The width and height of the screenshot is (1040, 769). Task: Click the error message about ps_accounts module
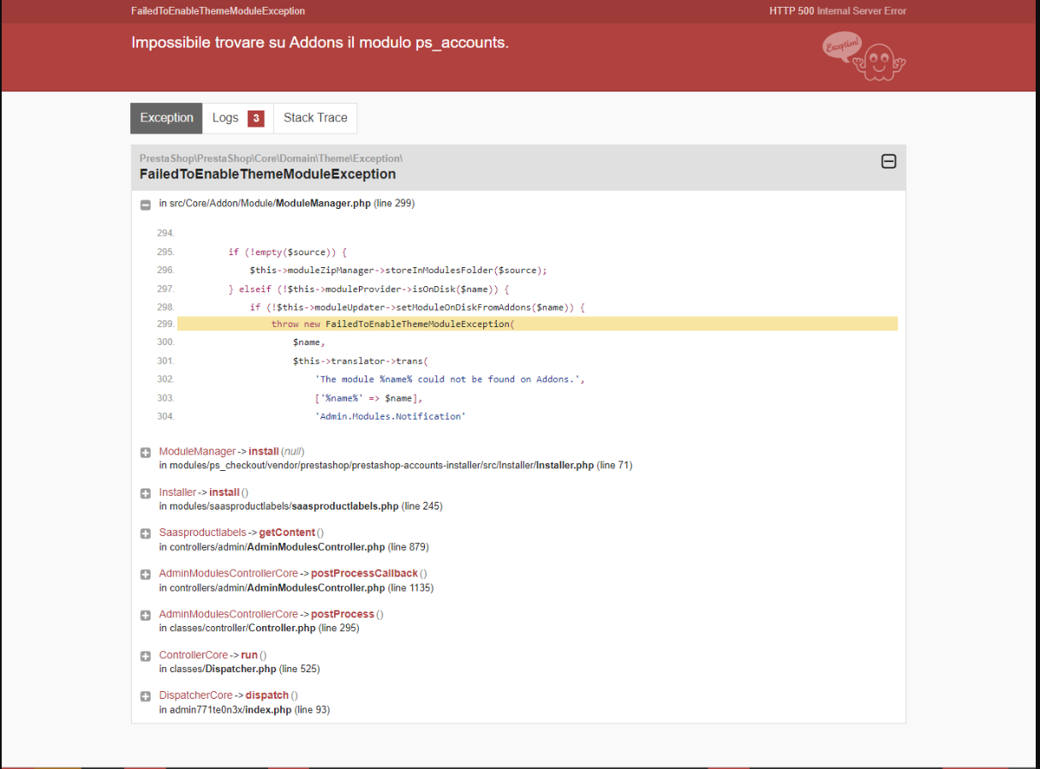[x=320, y=42]
